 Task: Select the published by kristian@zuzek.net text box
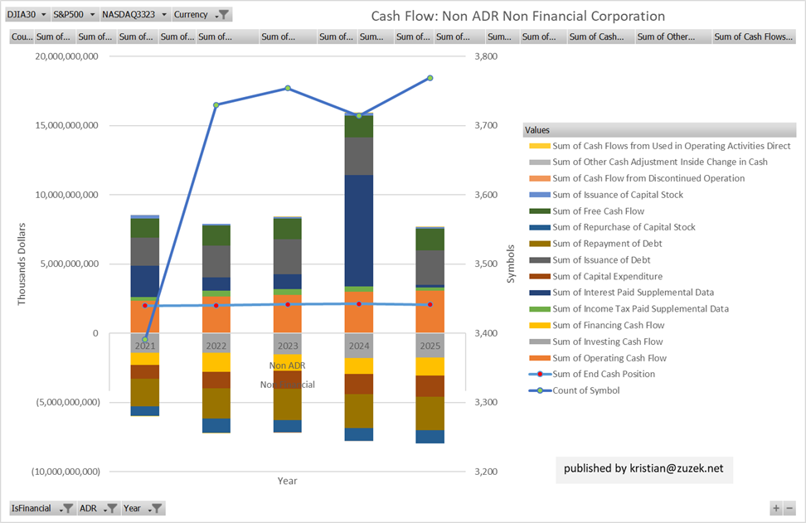[643, 468]
